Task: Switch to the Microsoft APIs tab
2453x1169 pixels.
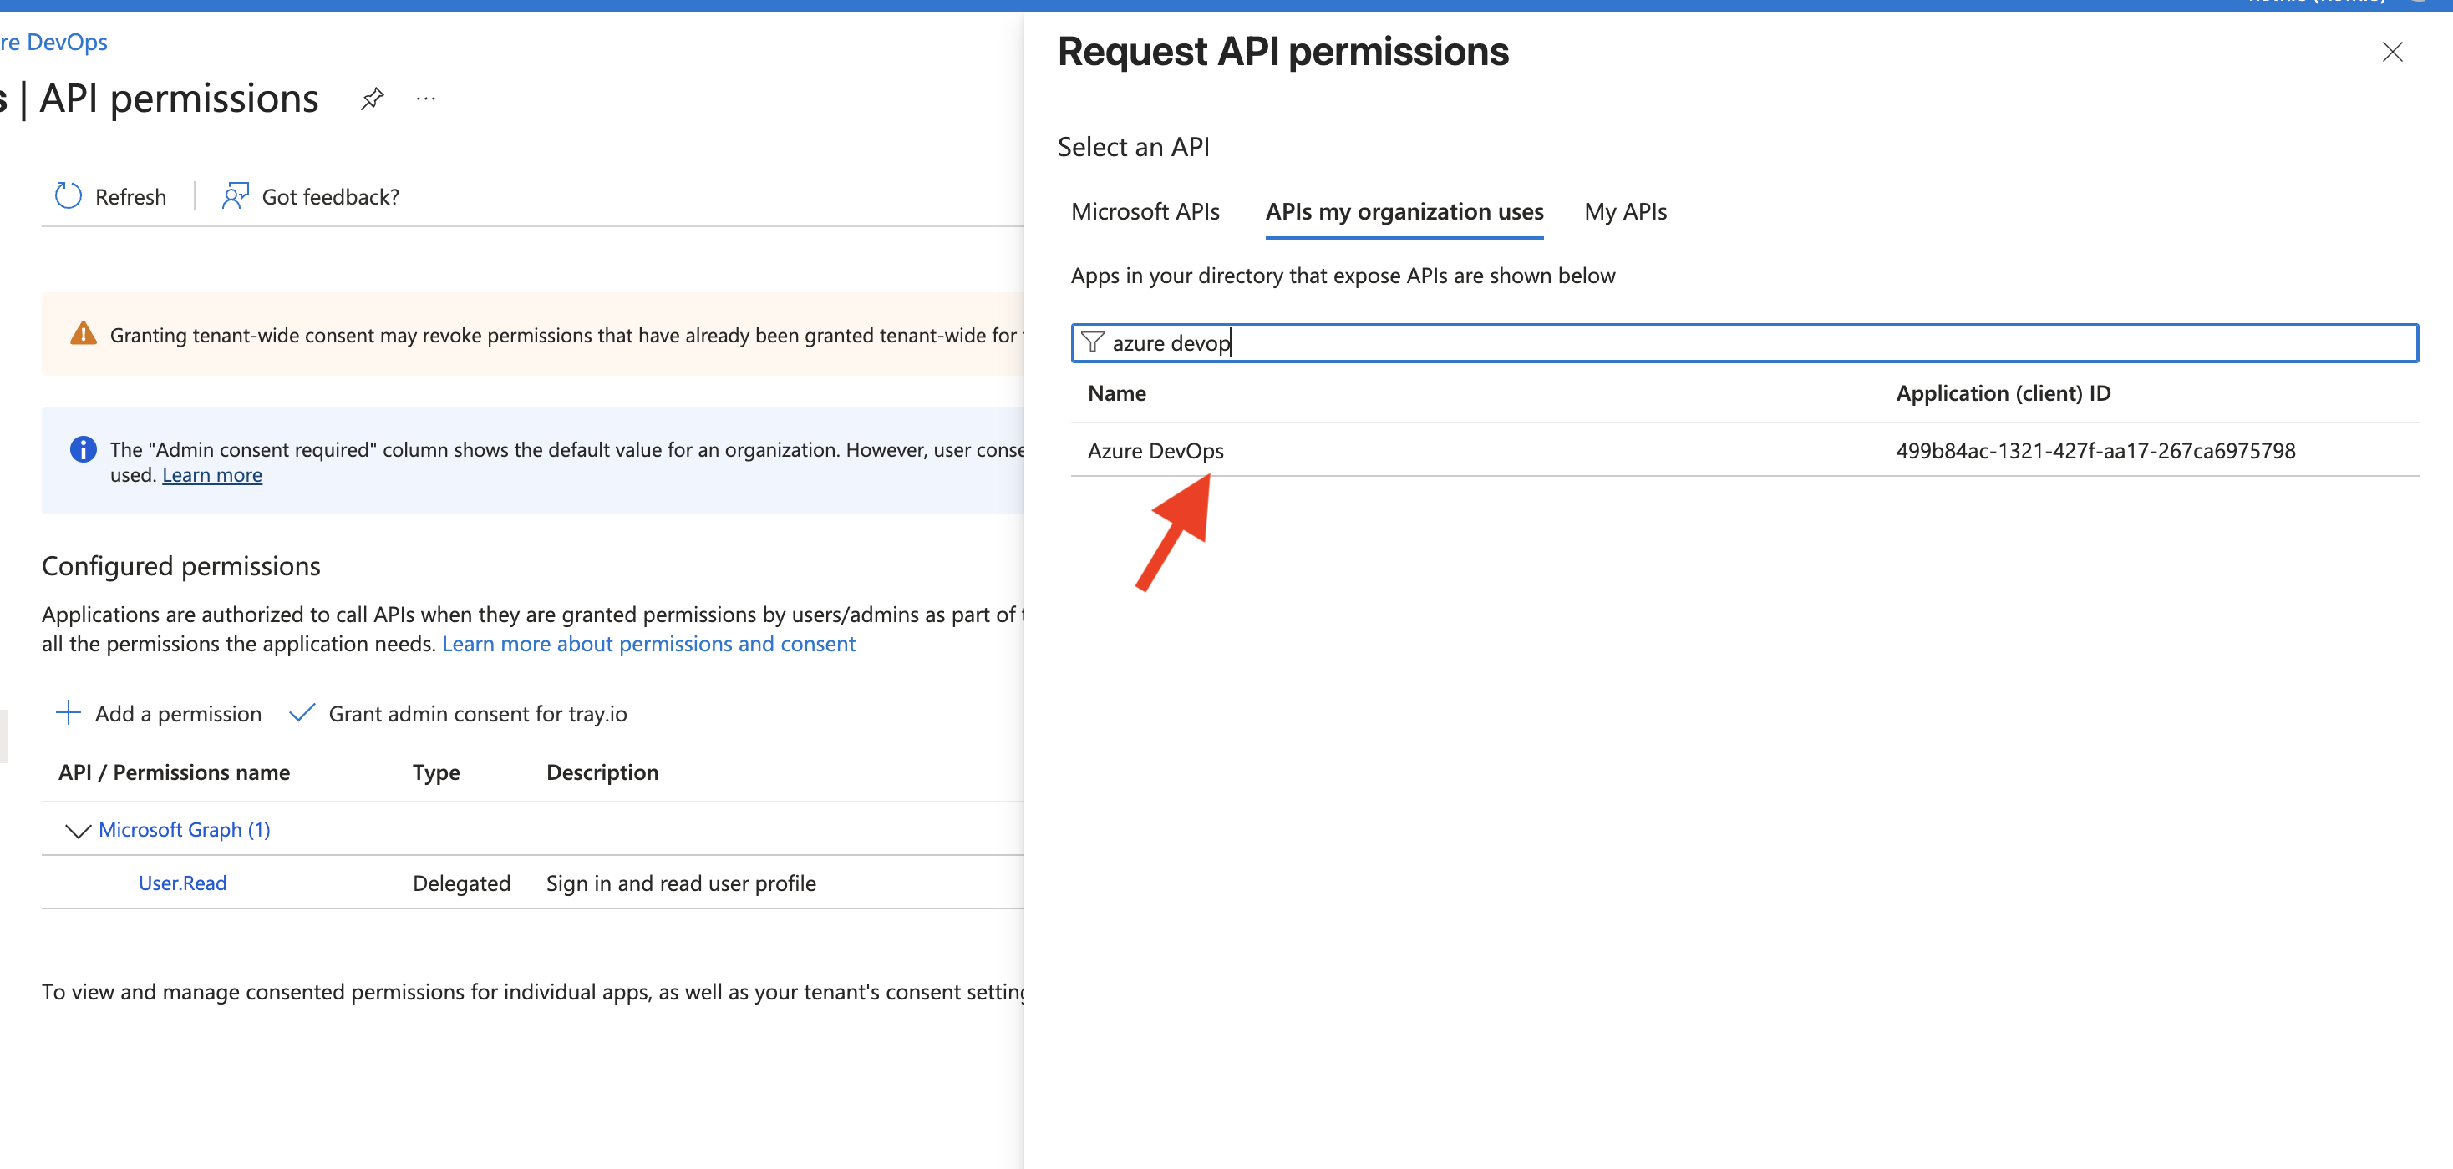Action: point(1145,211)
